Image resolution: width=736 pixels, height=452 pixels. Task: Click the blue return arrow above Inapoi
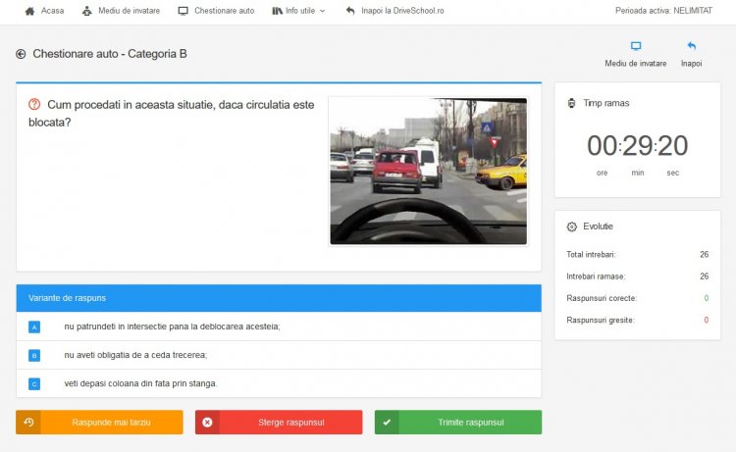coord(692,46)
